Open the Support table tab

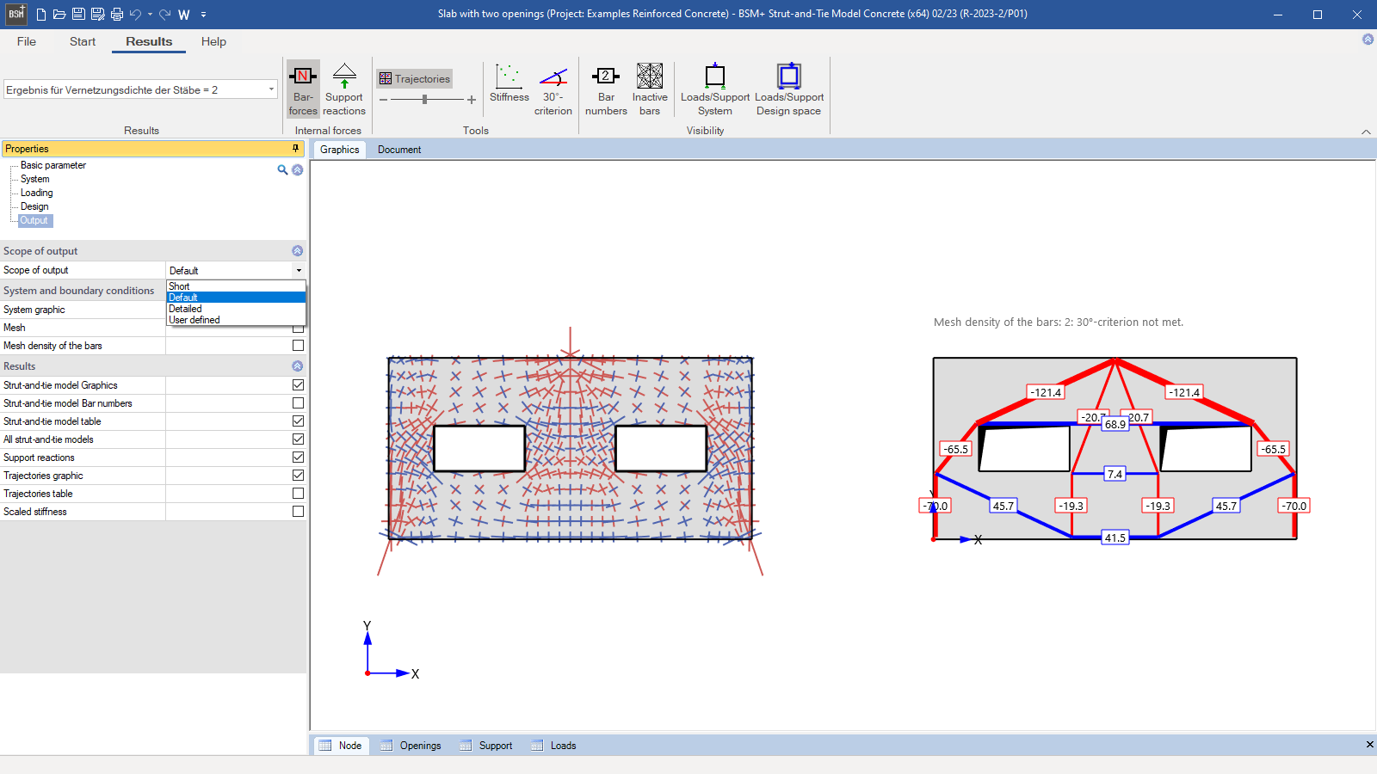[x=486, y=746]
